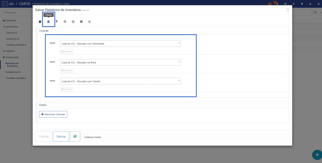
Task: Open Quadro de ICs in sidebar
Action: (13, 38)
